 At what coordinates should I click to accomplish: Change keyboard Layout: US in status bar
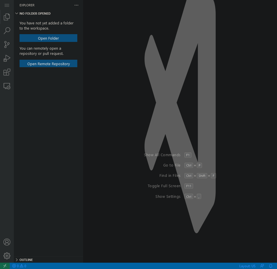(x=247, y=266)
